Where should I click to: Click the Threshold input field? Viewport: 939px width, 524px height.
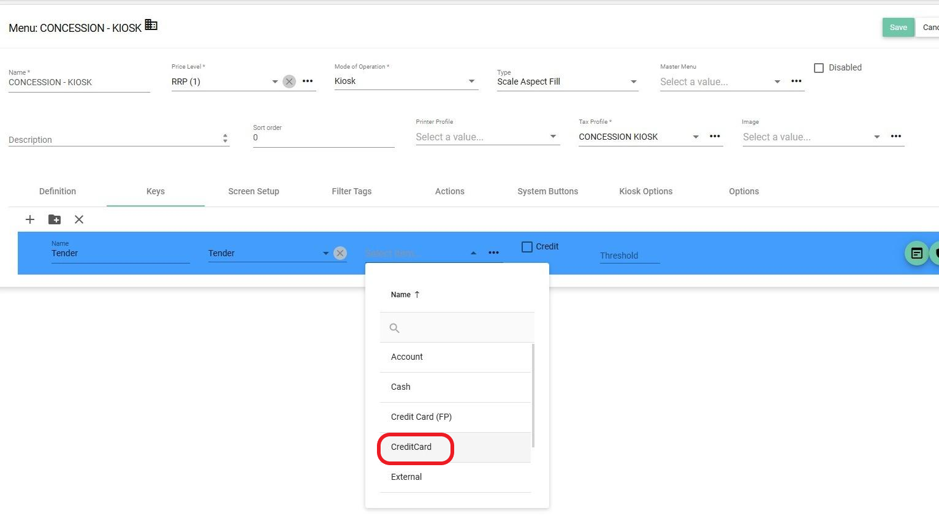click(629, 256)
